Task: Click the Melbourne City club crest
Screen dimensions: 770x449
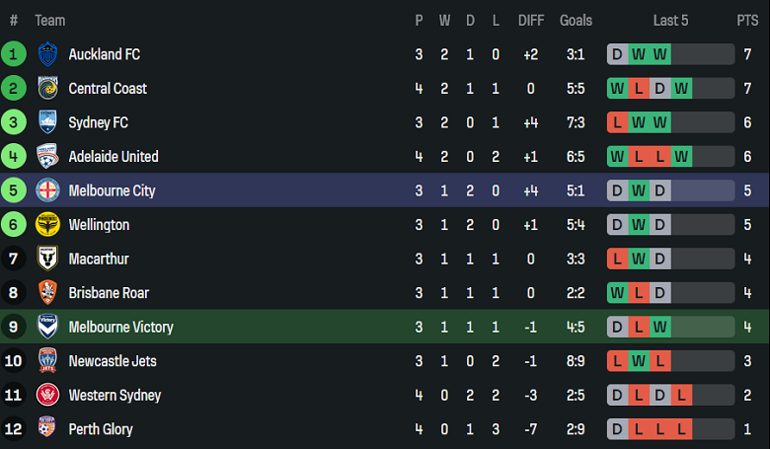Action: click(x=47, y=190)
